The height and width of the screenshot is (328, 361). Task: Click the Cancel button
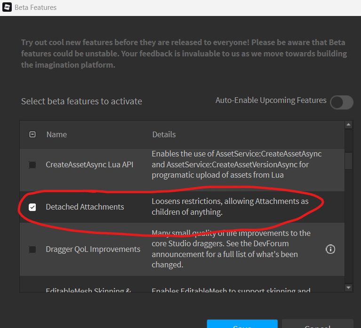pos(318,324)
